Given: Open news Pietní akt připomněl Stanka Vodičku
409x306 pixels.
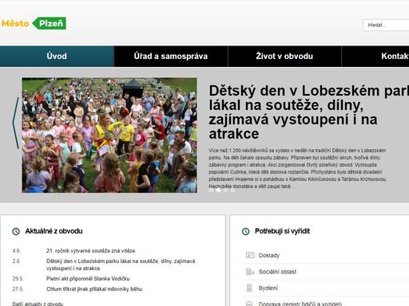Looking at the screenshot, I should click(x=88, y=279).
